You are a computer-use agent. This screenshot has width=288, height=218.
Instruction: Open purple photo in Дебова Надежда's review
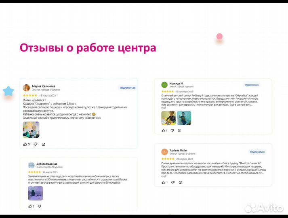pyautogui.click(x=35, y=193)
